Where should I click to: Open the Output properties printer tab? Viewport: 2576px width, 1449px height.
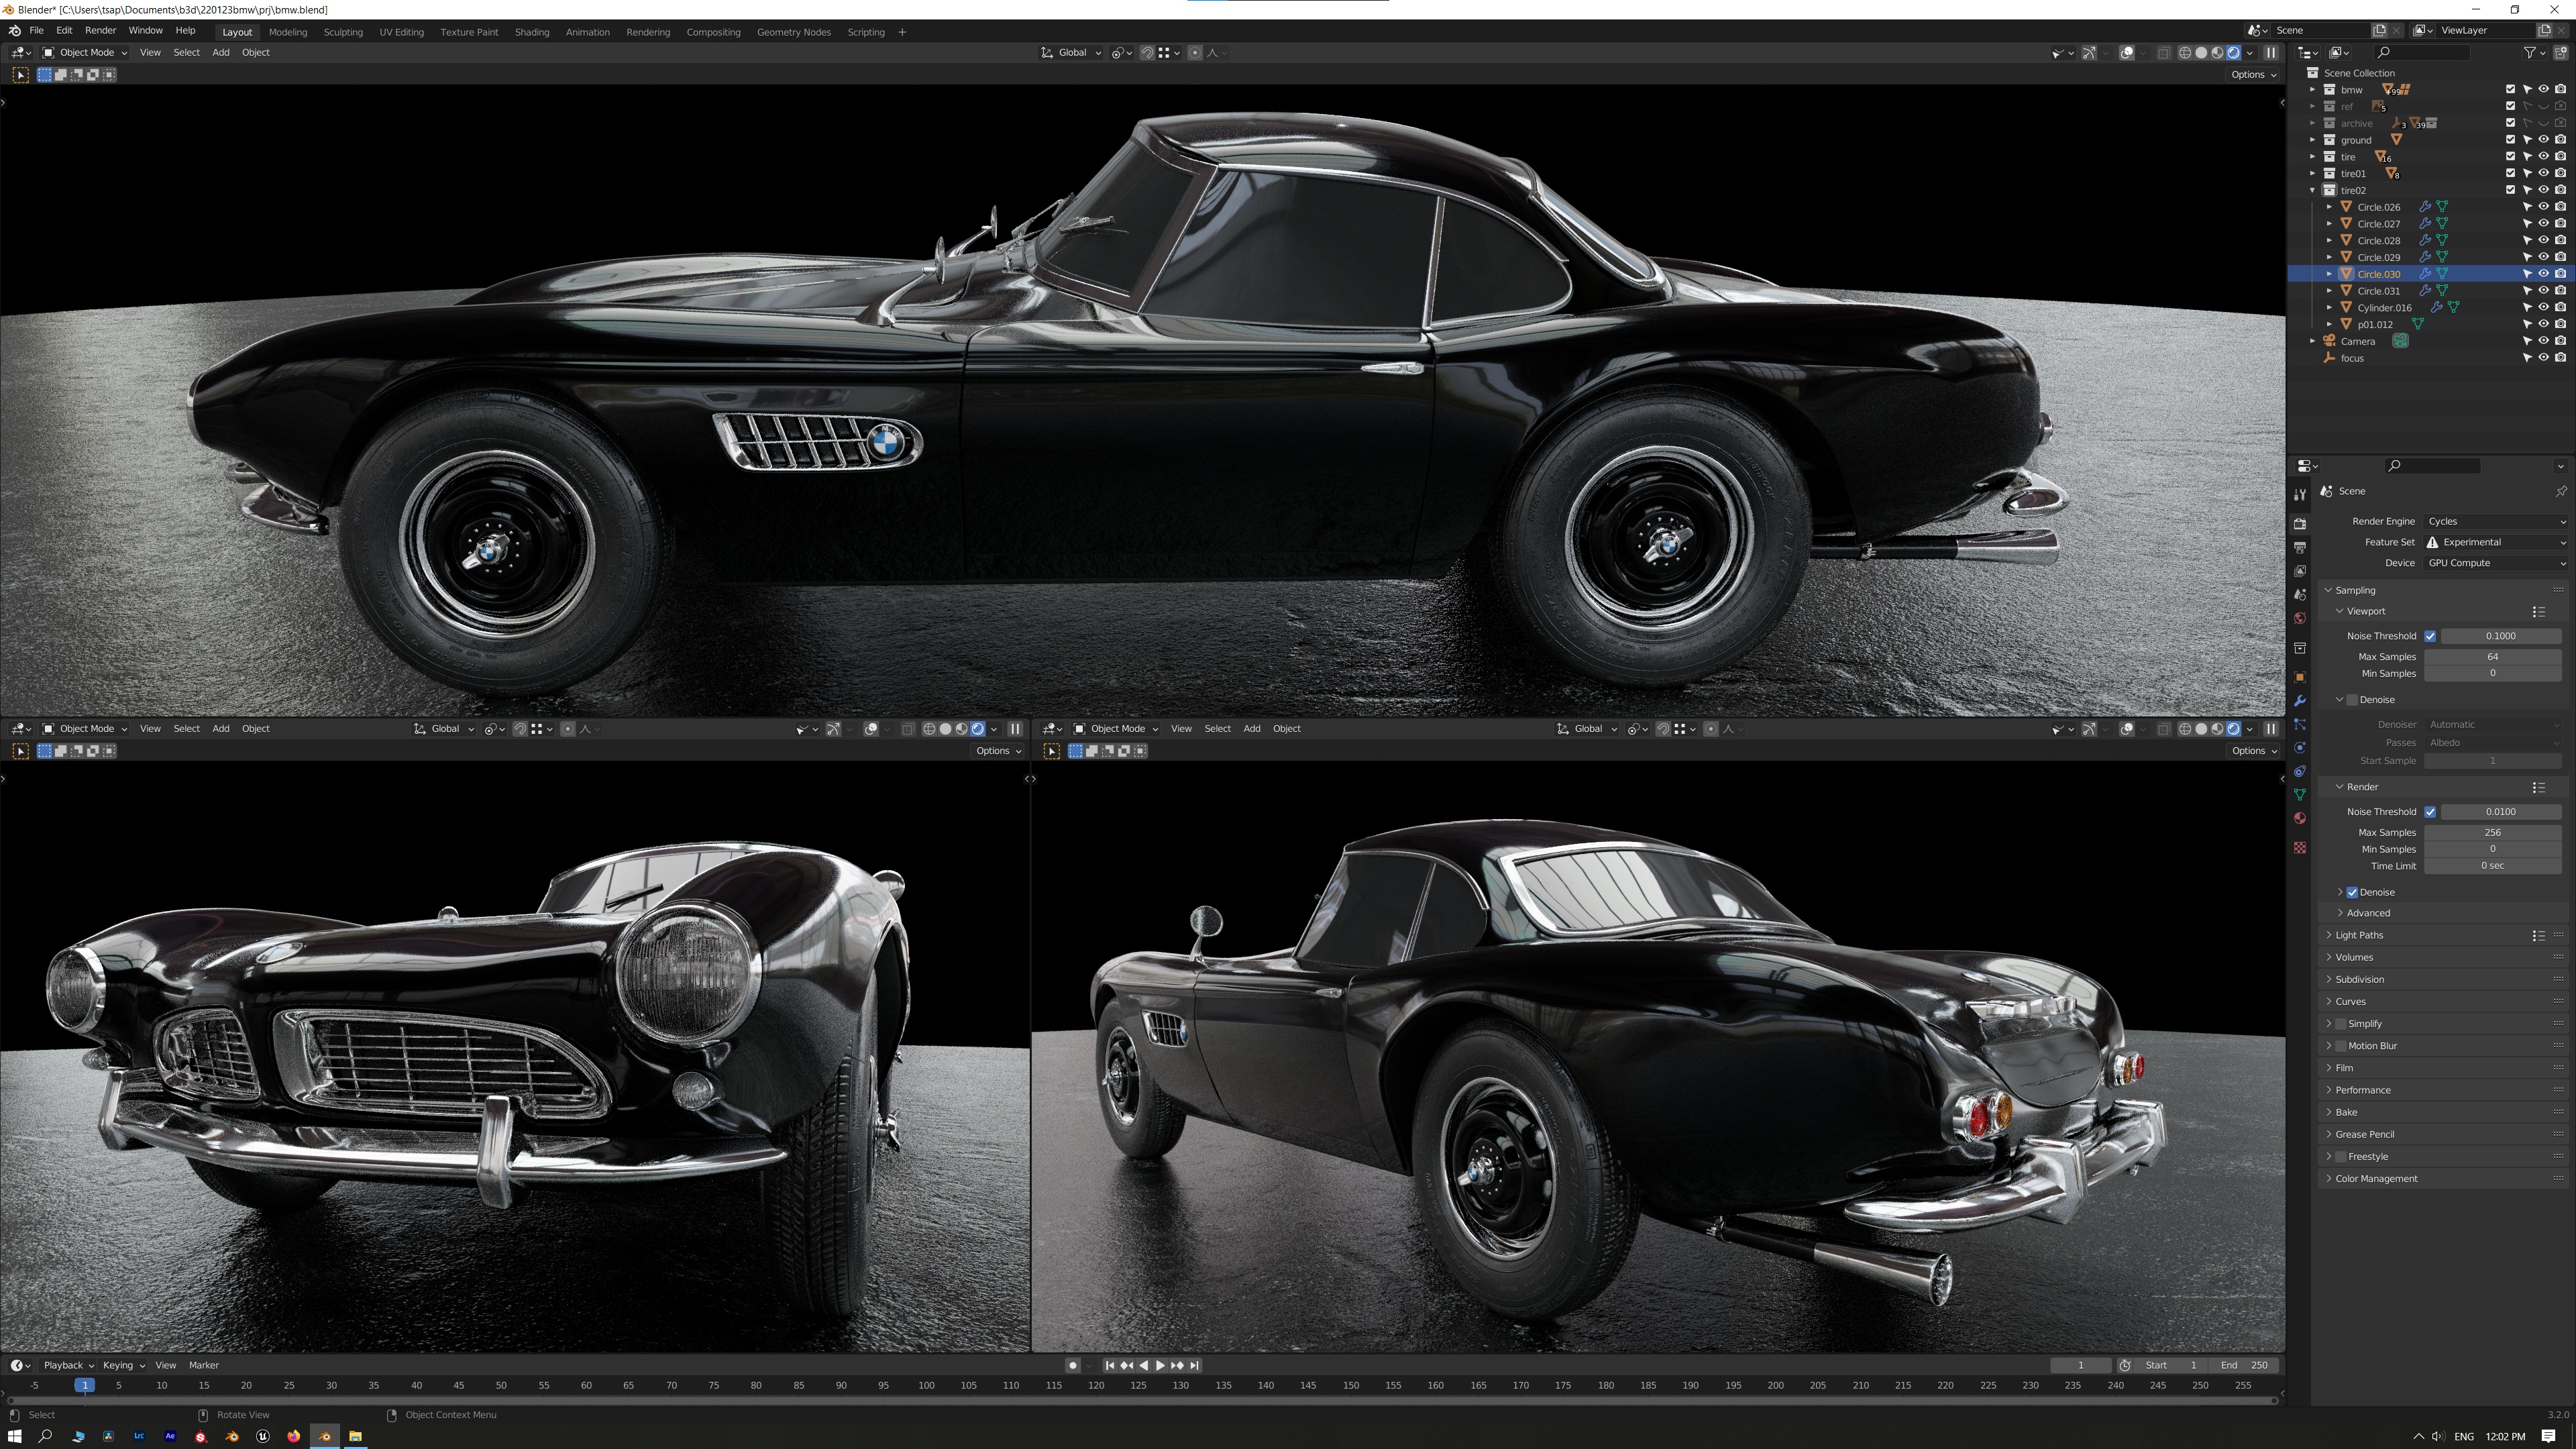tap(2300, 548)
